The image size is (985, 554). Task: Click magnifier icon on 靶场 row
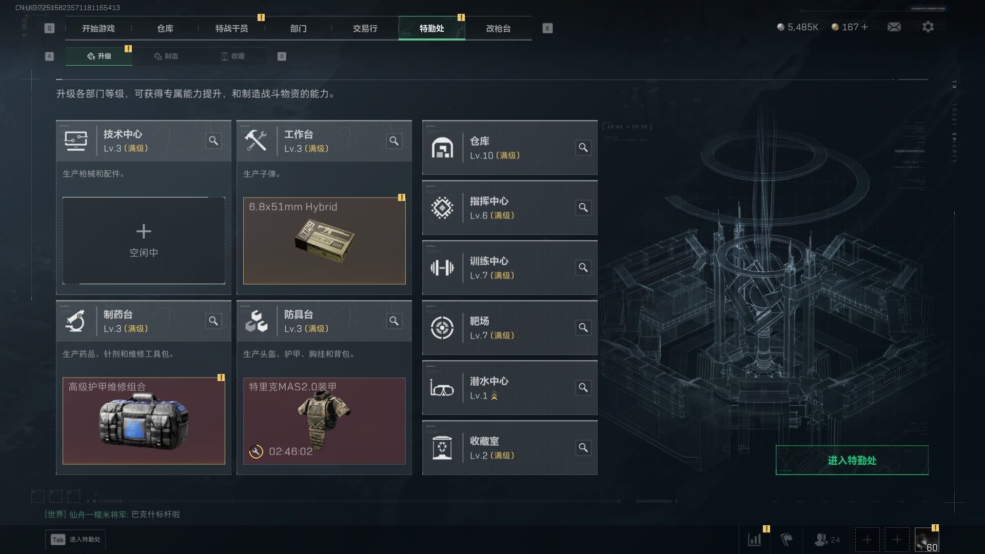coord(583,328)
